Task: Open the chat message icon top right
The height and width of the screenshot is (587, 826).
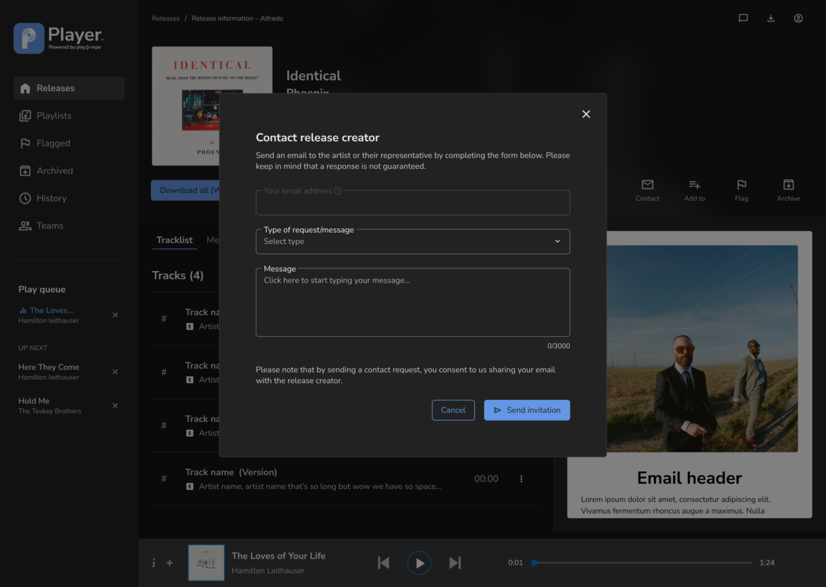Action: coord(743,18)
